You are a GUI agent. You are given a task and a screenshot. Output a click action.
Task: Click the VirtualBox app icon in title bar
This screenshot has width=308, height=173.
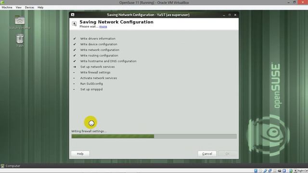2,2
